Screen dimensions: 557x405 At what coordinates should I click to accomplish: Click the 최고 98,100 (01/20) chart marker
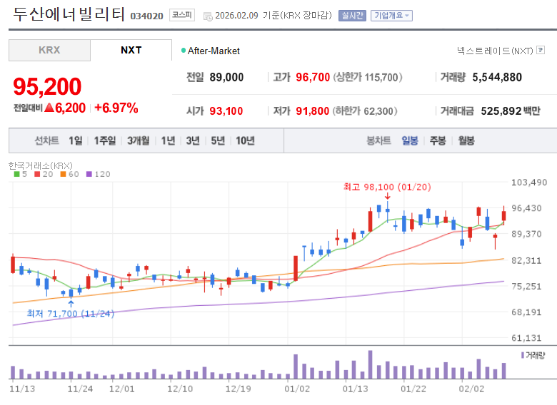pos(387,187)
